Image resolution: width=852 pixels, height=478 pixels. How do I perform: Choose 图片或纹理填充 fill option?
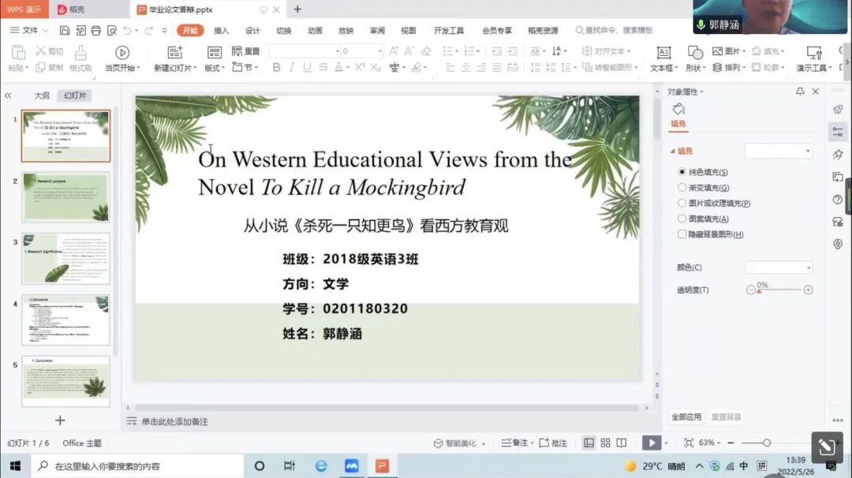point(682,204)
